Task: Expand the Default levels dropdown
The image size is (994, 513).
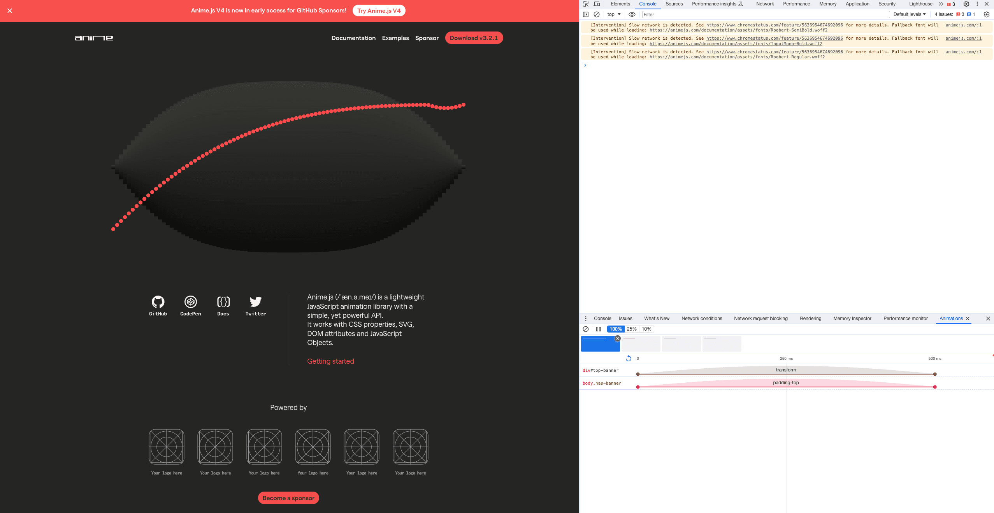Action: (x=909, y=14)
